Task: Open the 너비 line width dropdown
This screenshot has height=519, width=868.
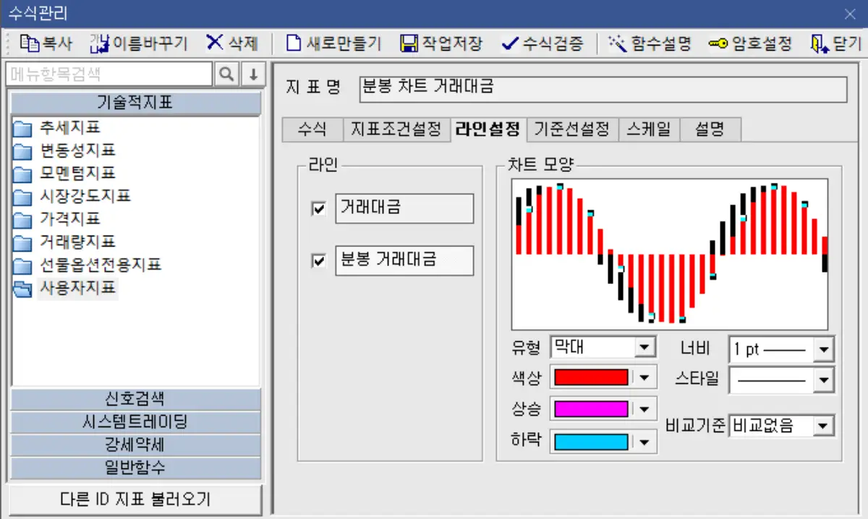Action: click(x=822, y=348)
